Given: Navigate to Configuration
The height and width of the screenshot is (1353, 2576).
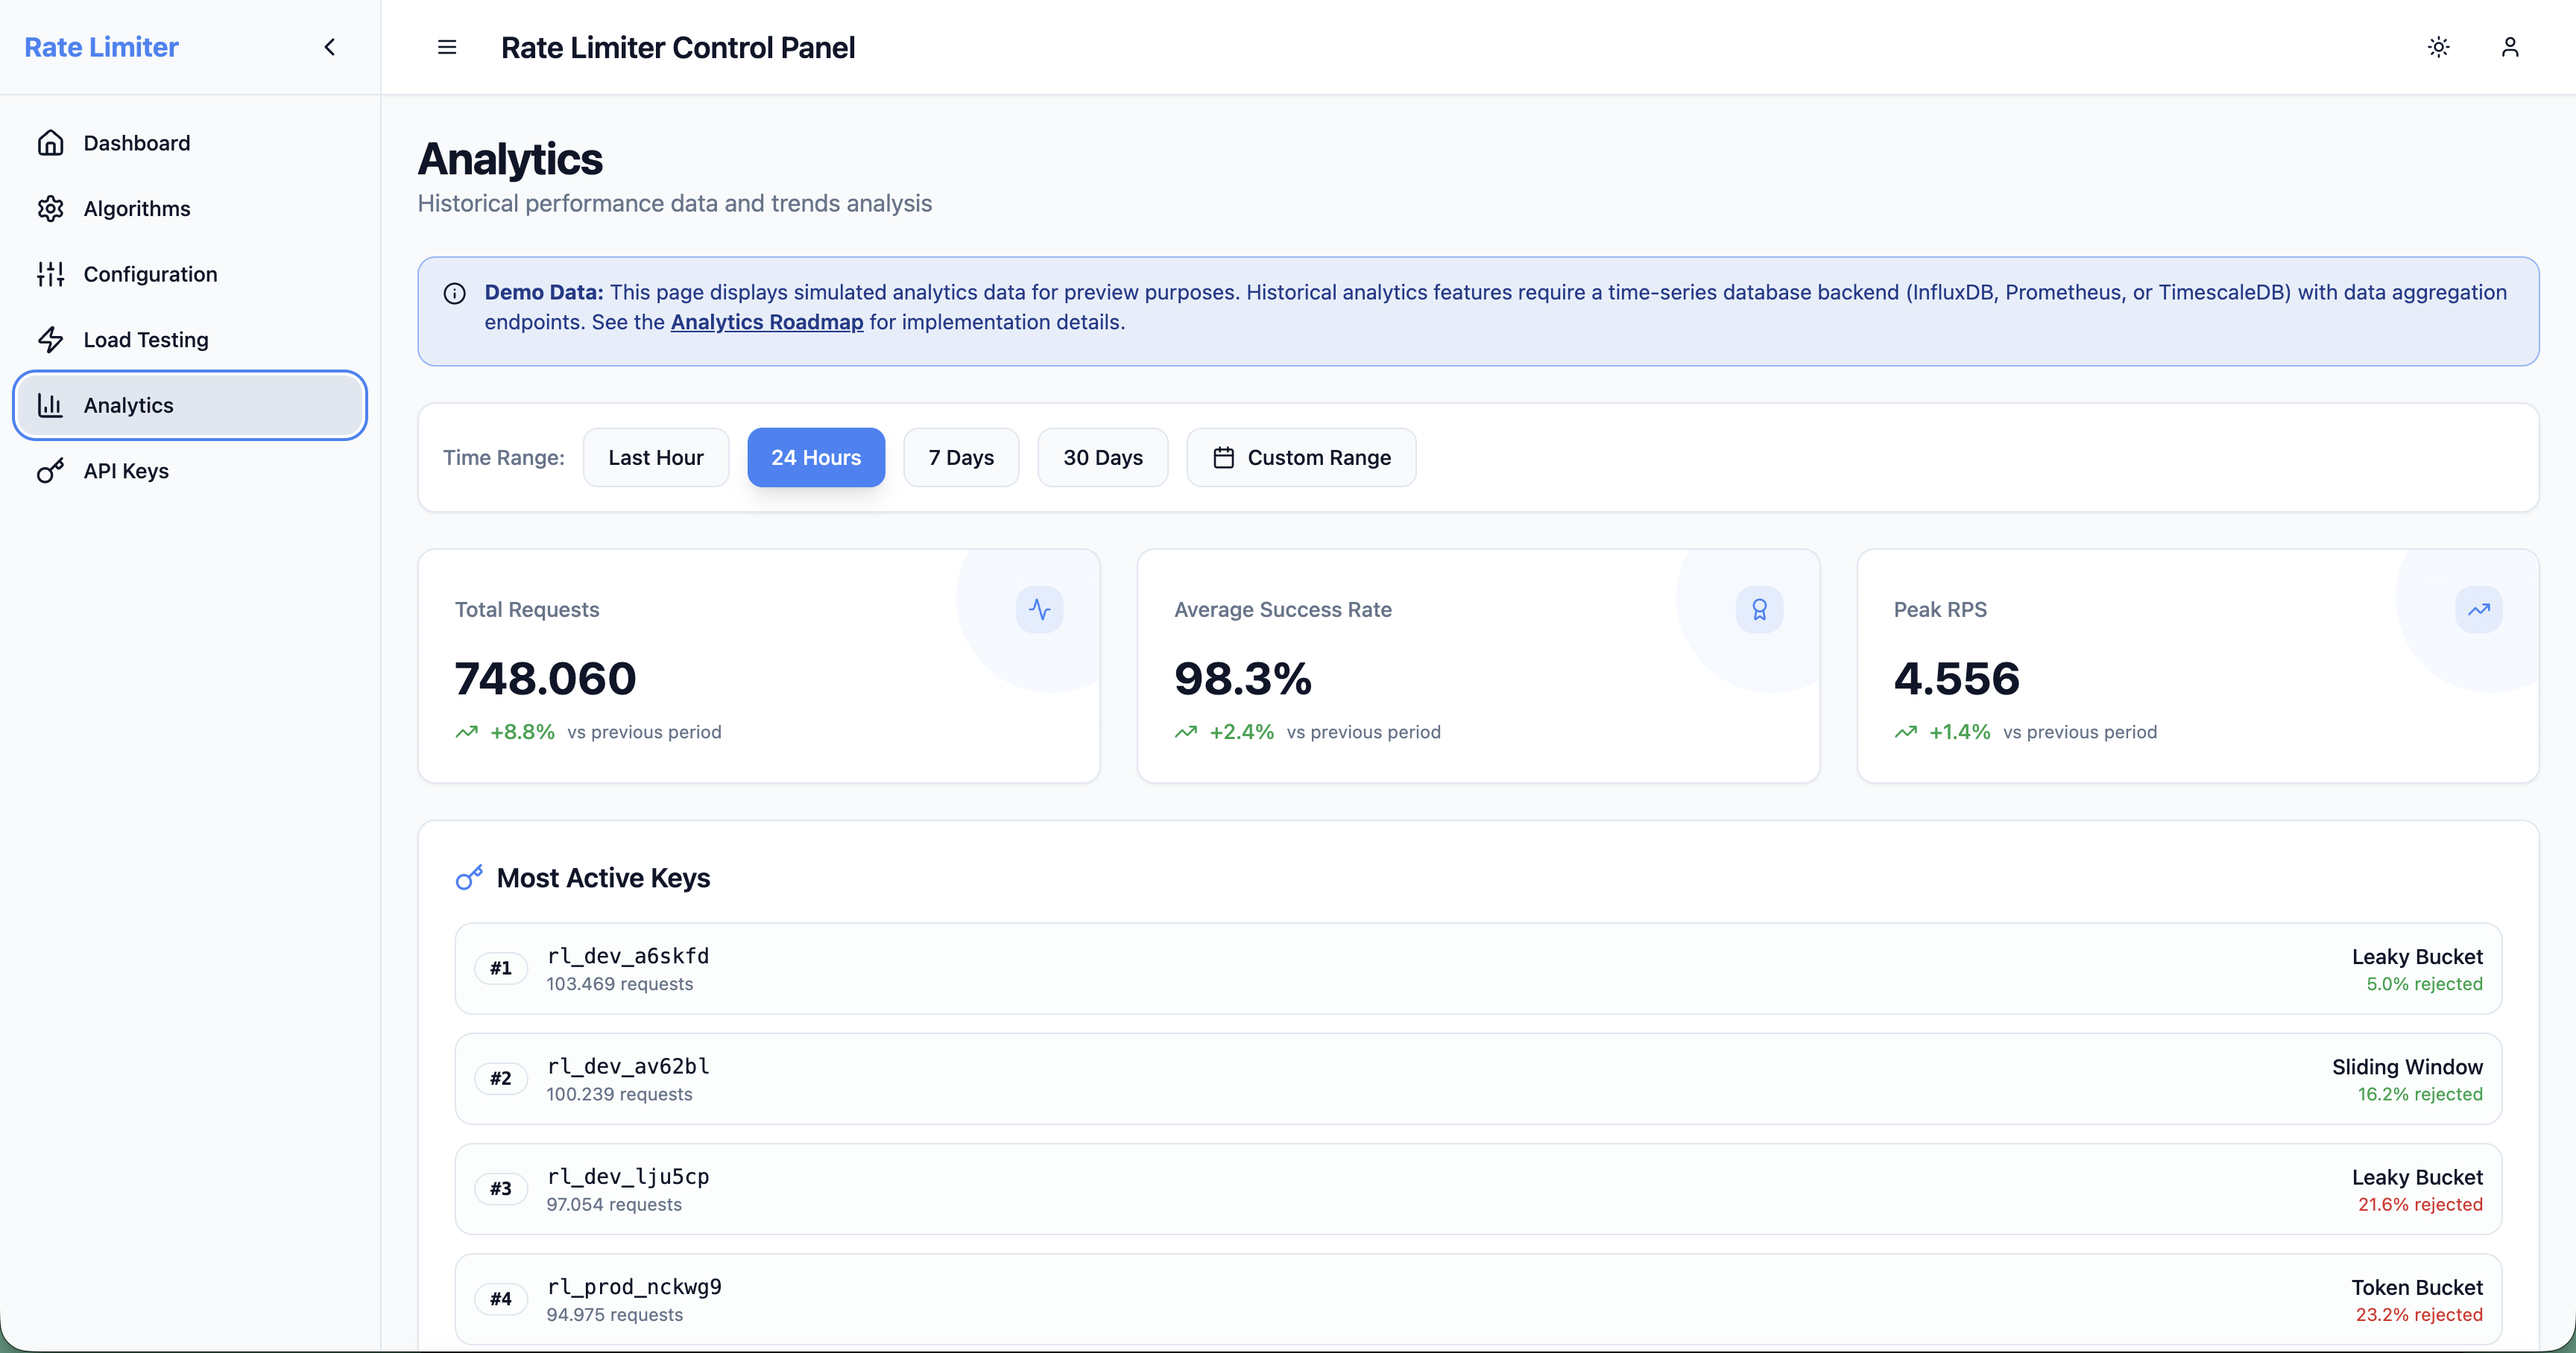Looking at the screenshot, I should tap(190, 273).
